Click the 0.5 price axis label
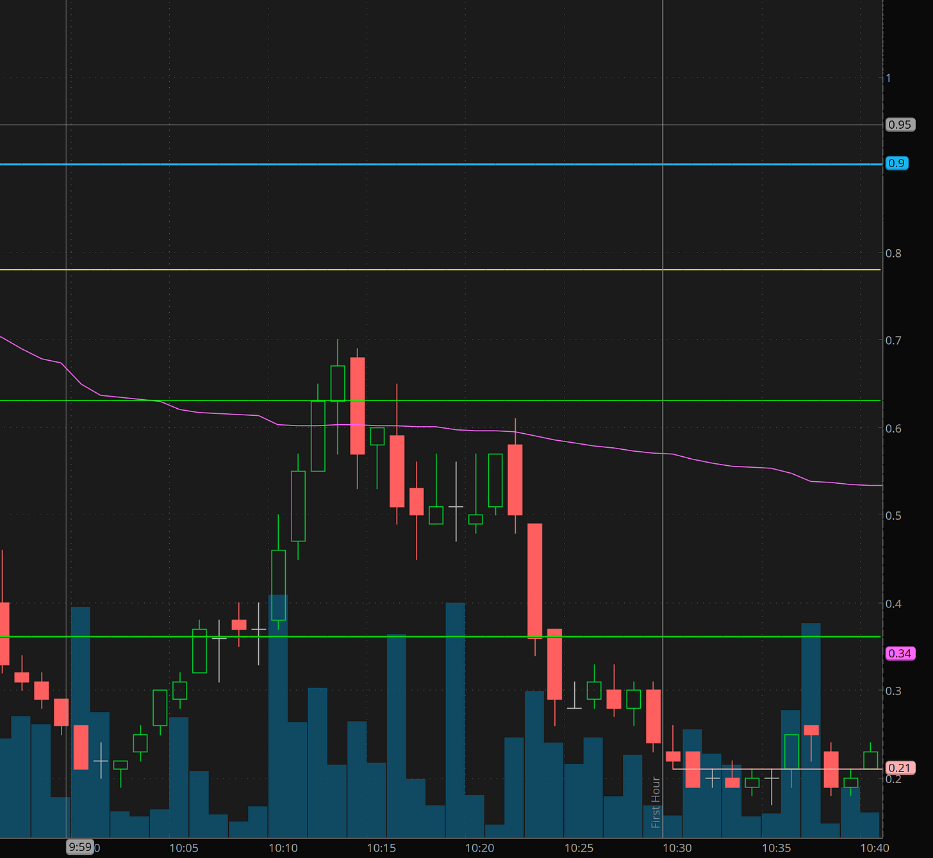The height and width of the screenshot is (858, 933). coord(893,516)
